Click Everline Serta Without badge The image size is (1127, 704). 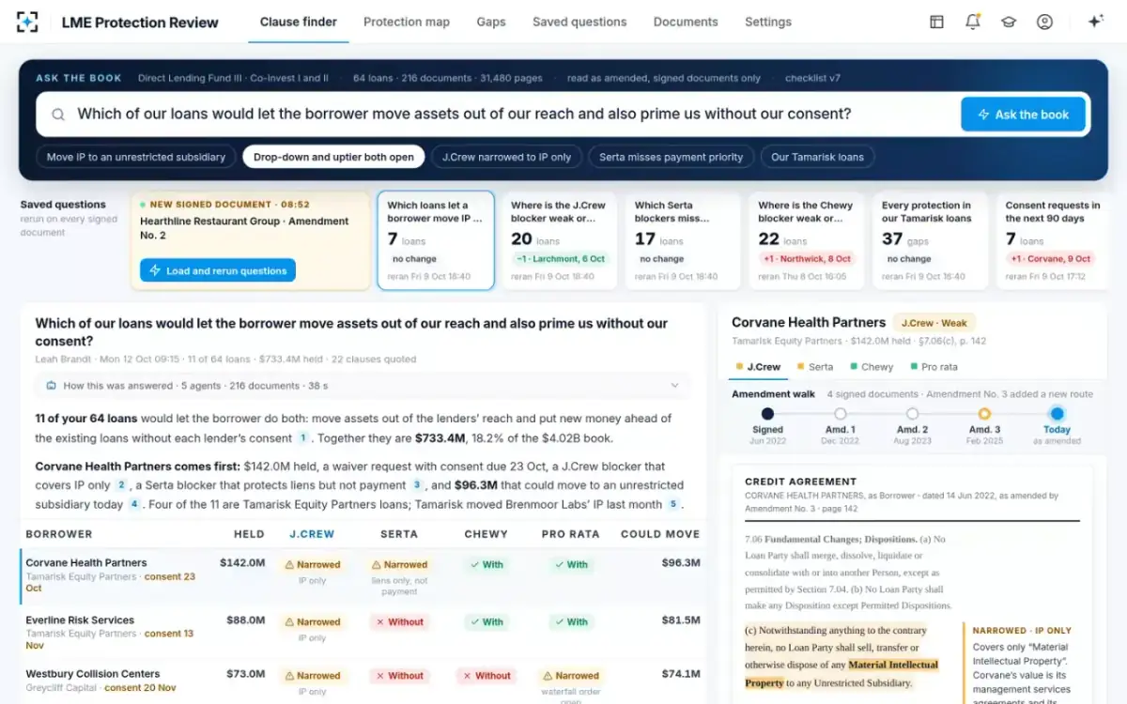click(x=399, y=621)
